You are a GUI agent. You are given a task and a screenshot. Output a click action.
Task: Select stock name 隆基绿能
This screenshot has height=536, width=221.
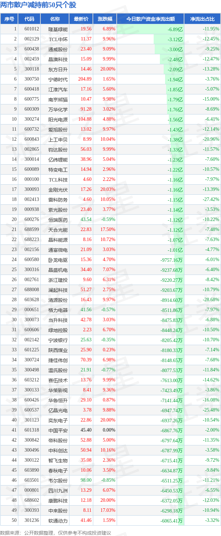58,29
